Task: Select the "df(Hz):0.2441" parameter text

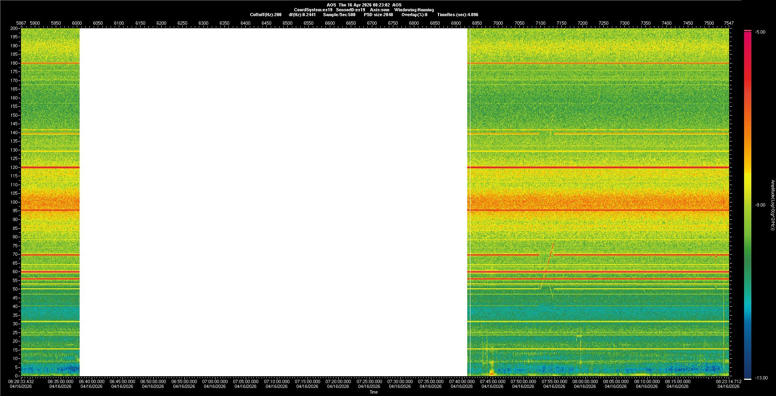Action: (302, 15)
